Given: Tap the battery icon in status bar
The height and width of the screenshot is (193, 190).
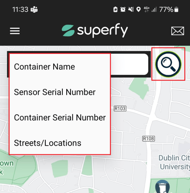Looking at the screenshot, I should 176,10.
